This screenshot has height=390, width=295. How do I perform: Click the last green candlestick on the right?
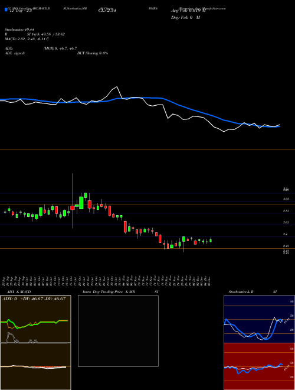pos(211,240)
